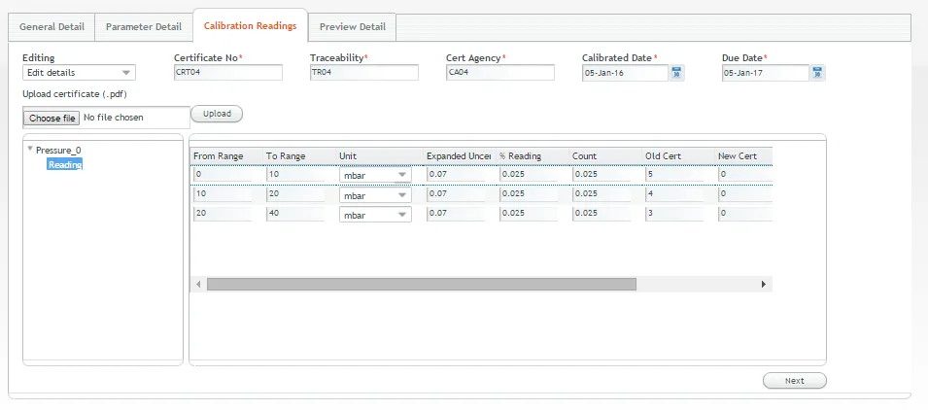Click Old Cert field containing 4

[x=674, y=193]
